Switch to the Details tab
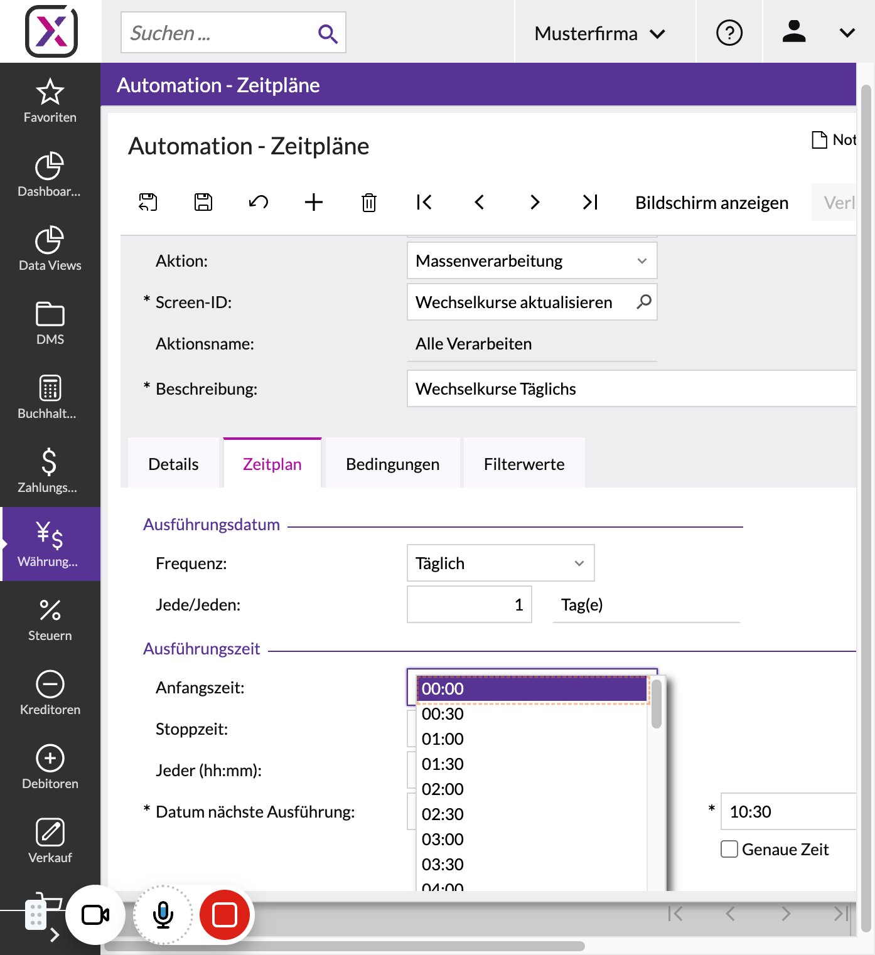875x955 pixels. click(173, 464)
